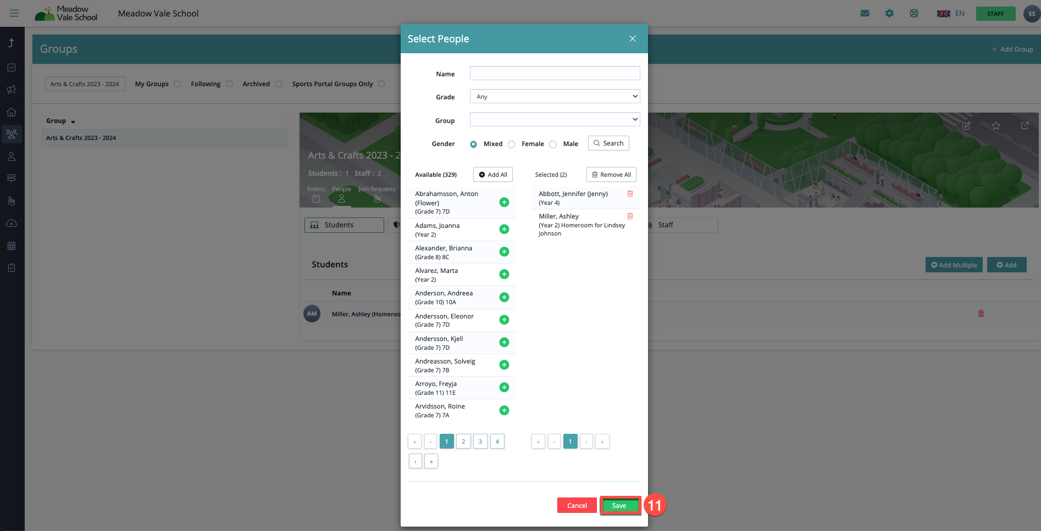
Task: Expand the Grade dropdown set to Any
Action: click(554, 97)
